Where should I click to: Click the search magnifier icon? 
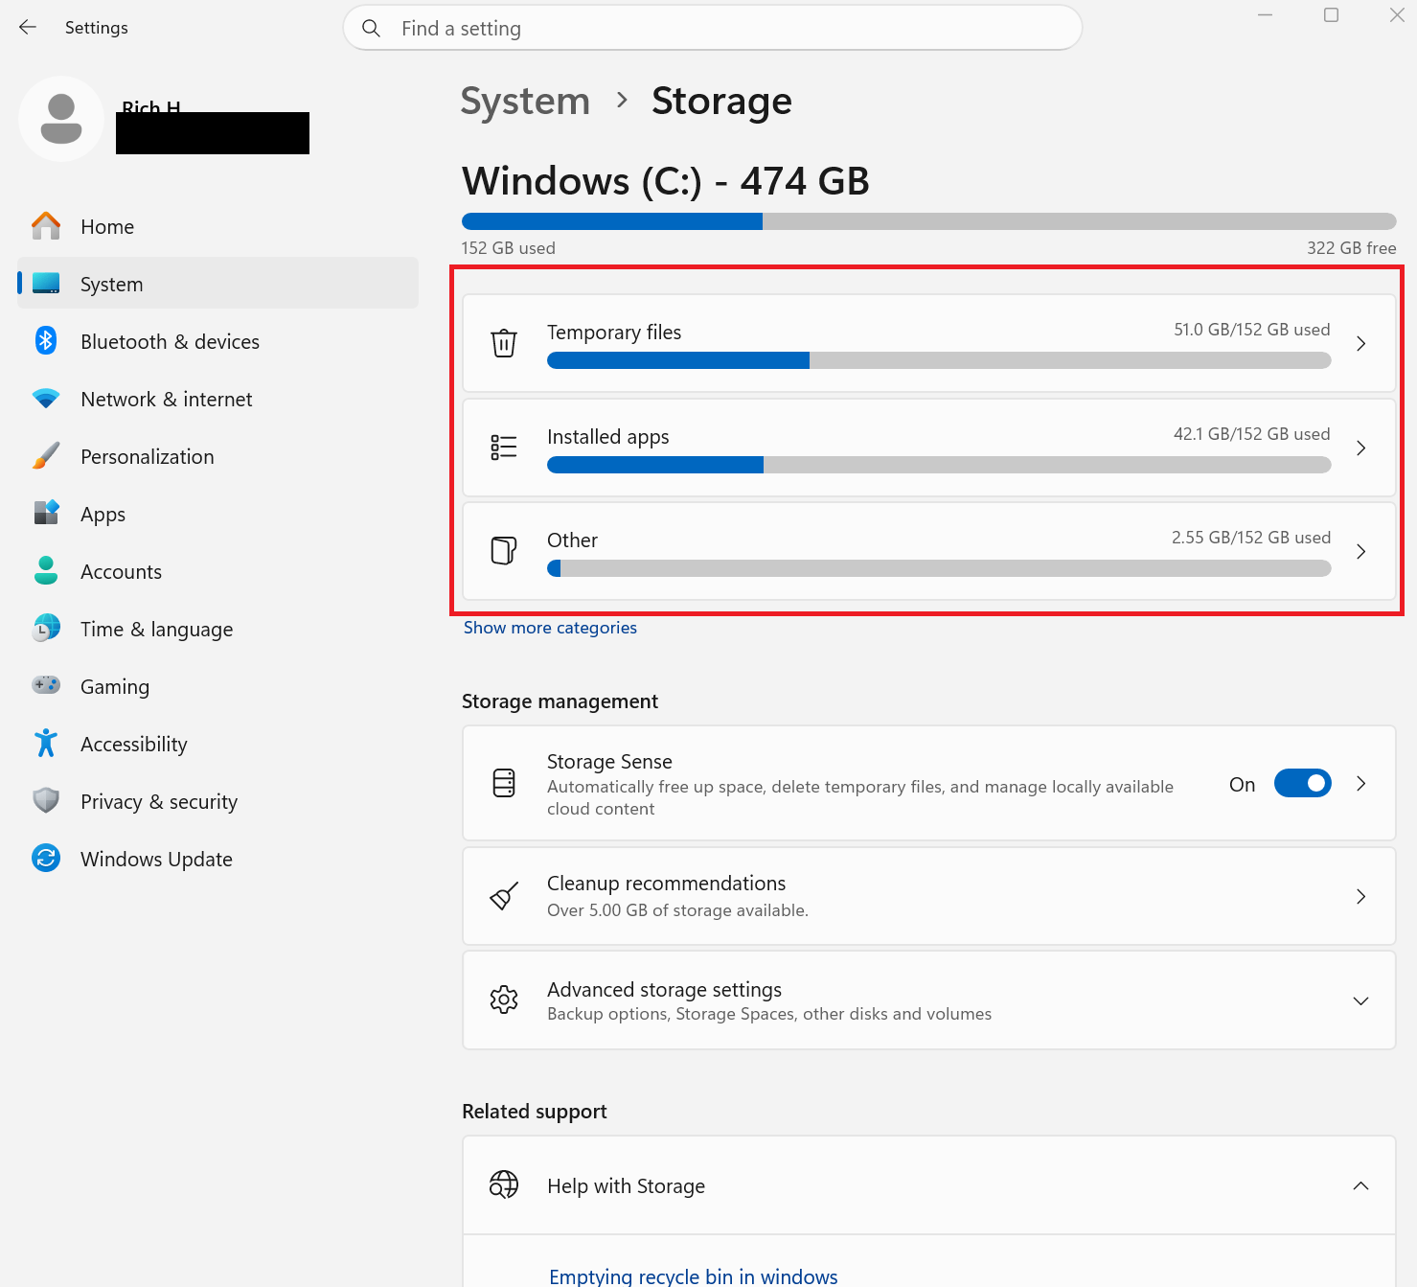pyautogui.click(x=372, y=29)
